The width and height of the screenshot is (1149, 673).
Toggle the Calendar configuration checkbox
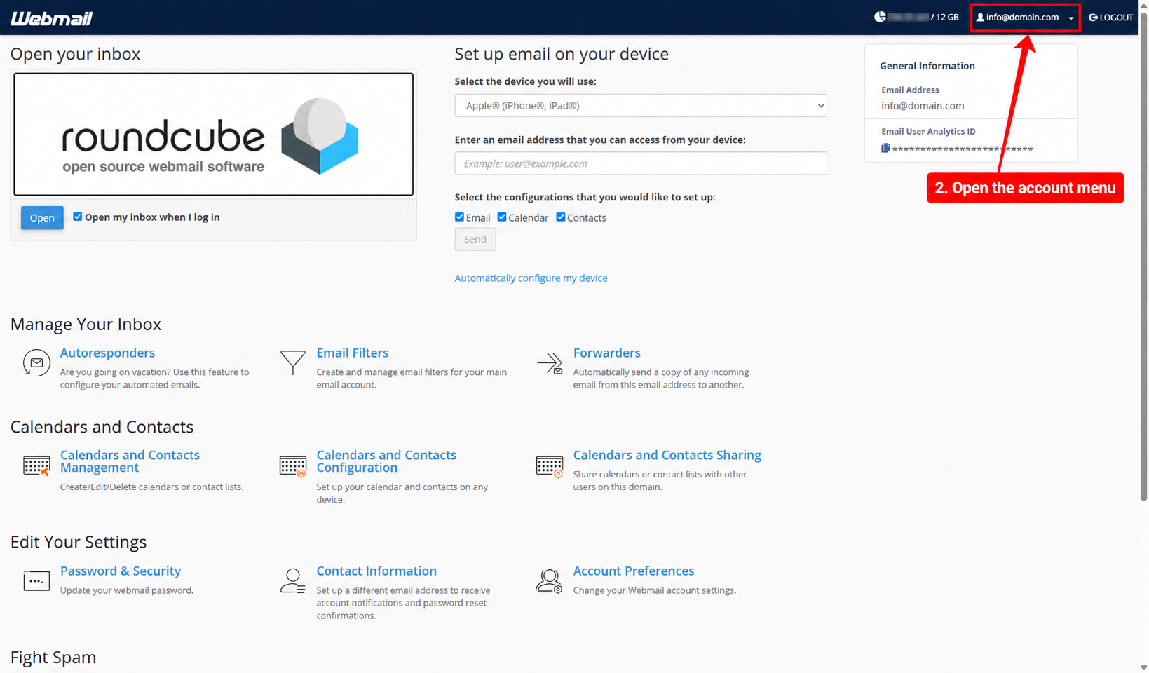(x=502, y=217)
